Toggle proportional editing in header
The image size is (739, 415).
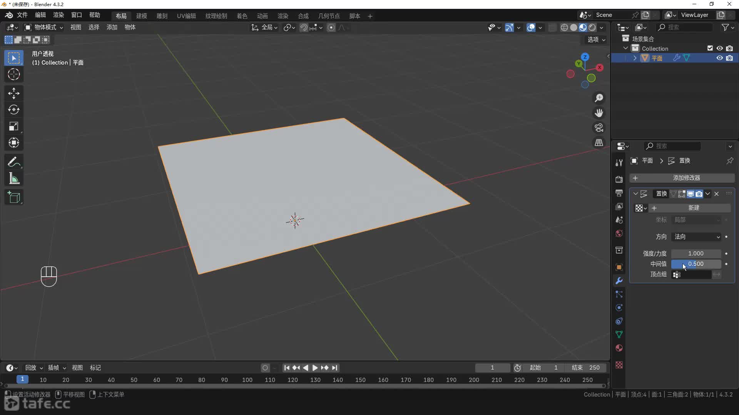pos(331,27)
